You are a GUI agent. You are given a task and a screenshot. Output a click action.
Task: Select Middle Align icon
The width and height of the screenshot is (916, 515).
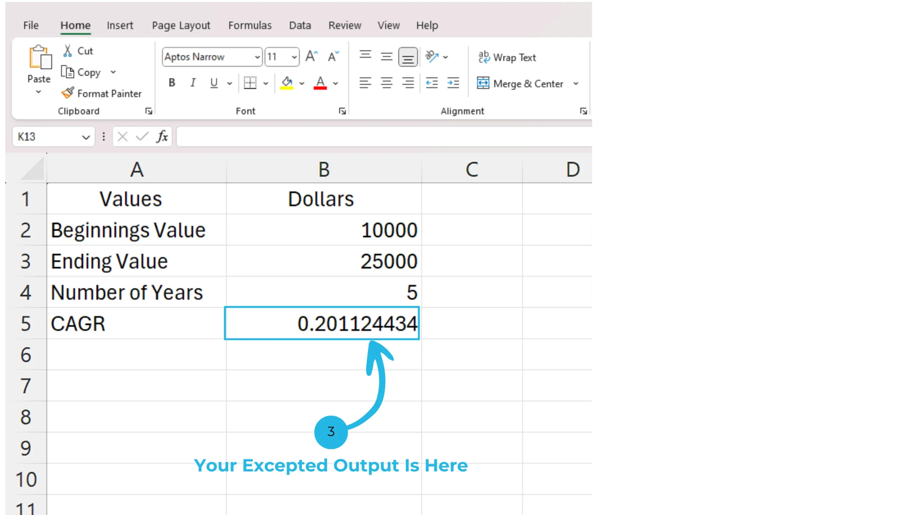pyautogui.click(x=386, y=57)
